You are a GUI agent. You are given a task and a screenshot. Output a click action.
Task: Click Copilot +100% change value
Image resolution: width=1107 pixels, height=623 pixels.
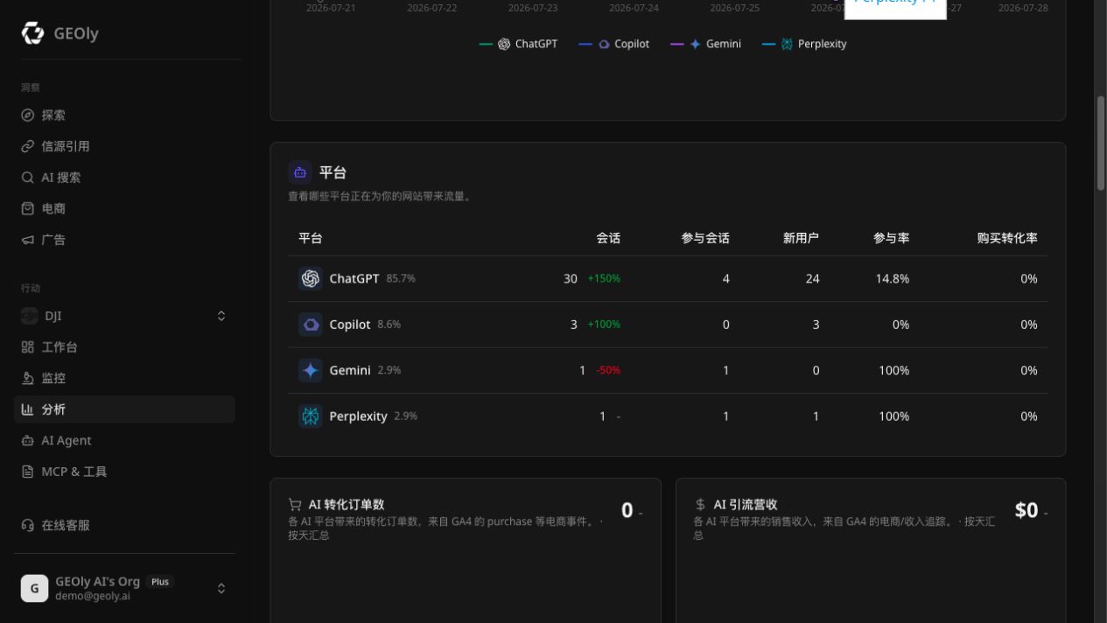604,325
